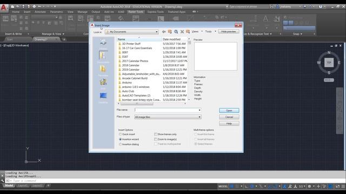Screen dimensions: 346x194
Task: Open the Favorites place in dialog sidebar
Action: tap(103, 71)
